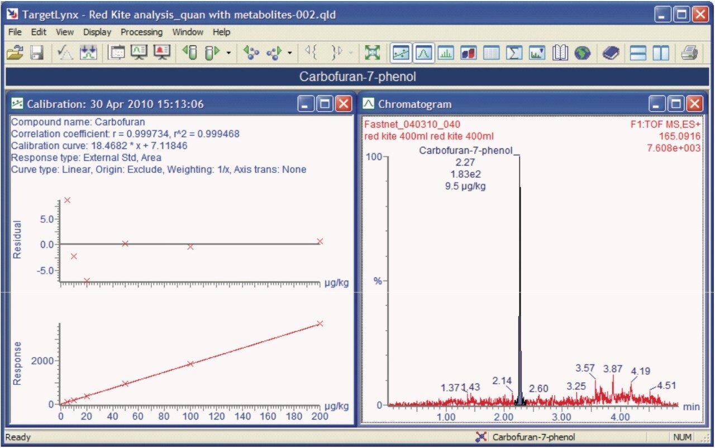Click the globe icon in toolbar

pyautogui.click(x=582, y=53)
